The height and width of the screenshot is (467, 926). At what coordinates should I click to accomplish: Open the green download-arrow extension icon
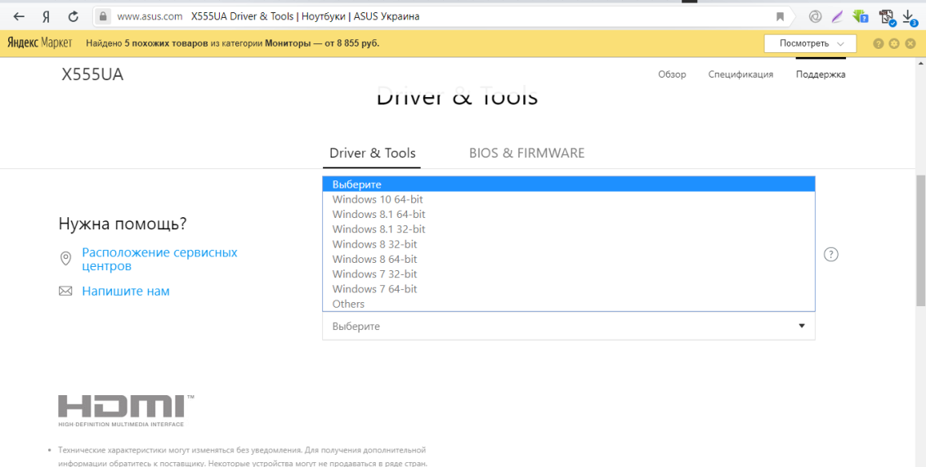pyautogui.click(x=859, y=16)
